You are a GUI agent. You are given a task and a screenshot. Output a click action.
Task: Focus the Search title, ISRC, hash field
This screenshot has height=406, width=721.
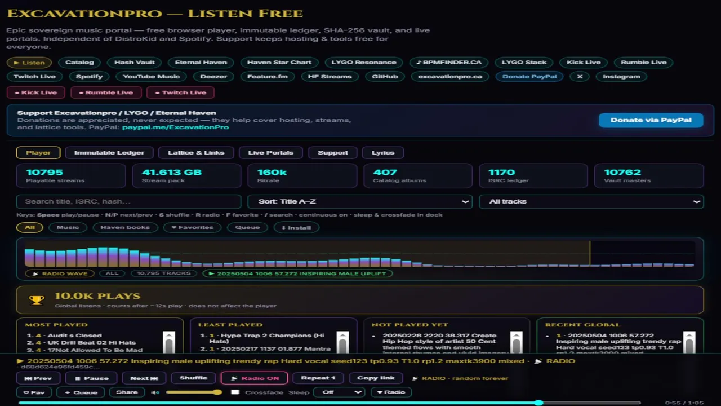(x=129, y=201)
